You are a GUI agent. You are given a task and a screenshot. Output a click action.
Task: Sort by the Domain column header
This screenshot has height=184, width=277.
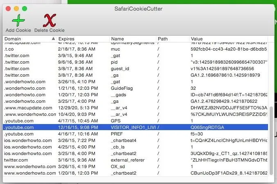[30, 39]
